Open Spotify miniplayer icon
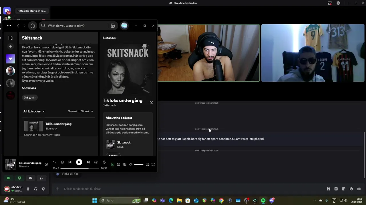Image resolution: width=366 pixels, height=205 pixels. pyautogui.click(x=147, y=164)
